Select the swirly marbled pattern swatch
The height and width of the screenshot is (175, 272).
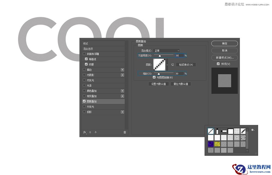(243, 138)
